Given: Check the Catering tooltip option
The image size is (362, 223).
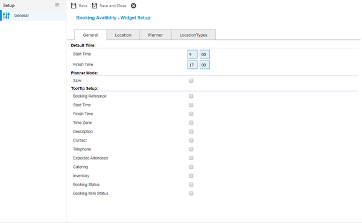Looking at the screenshot, I should [x=191, y=167].
